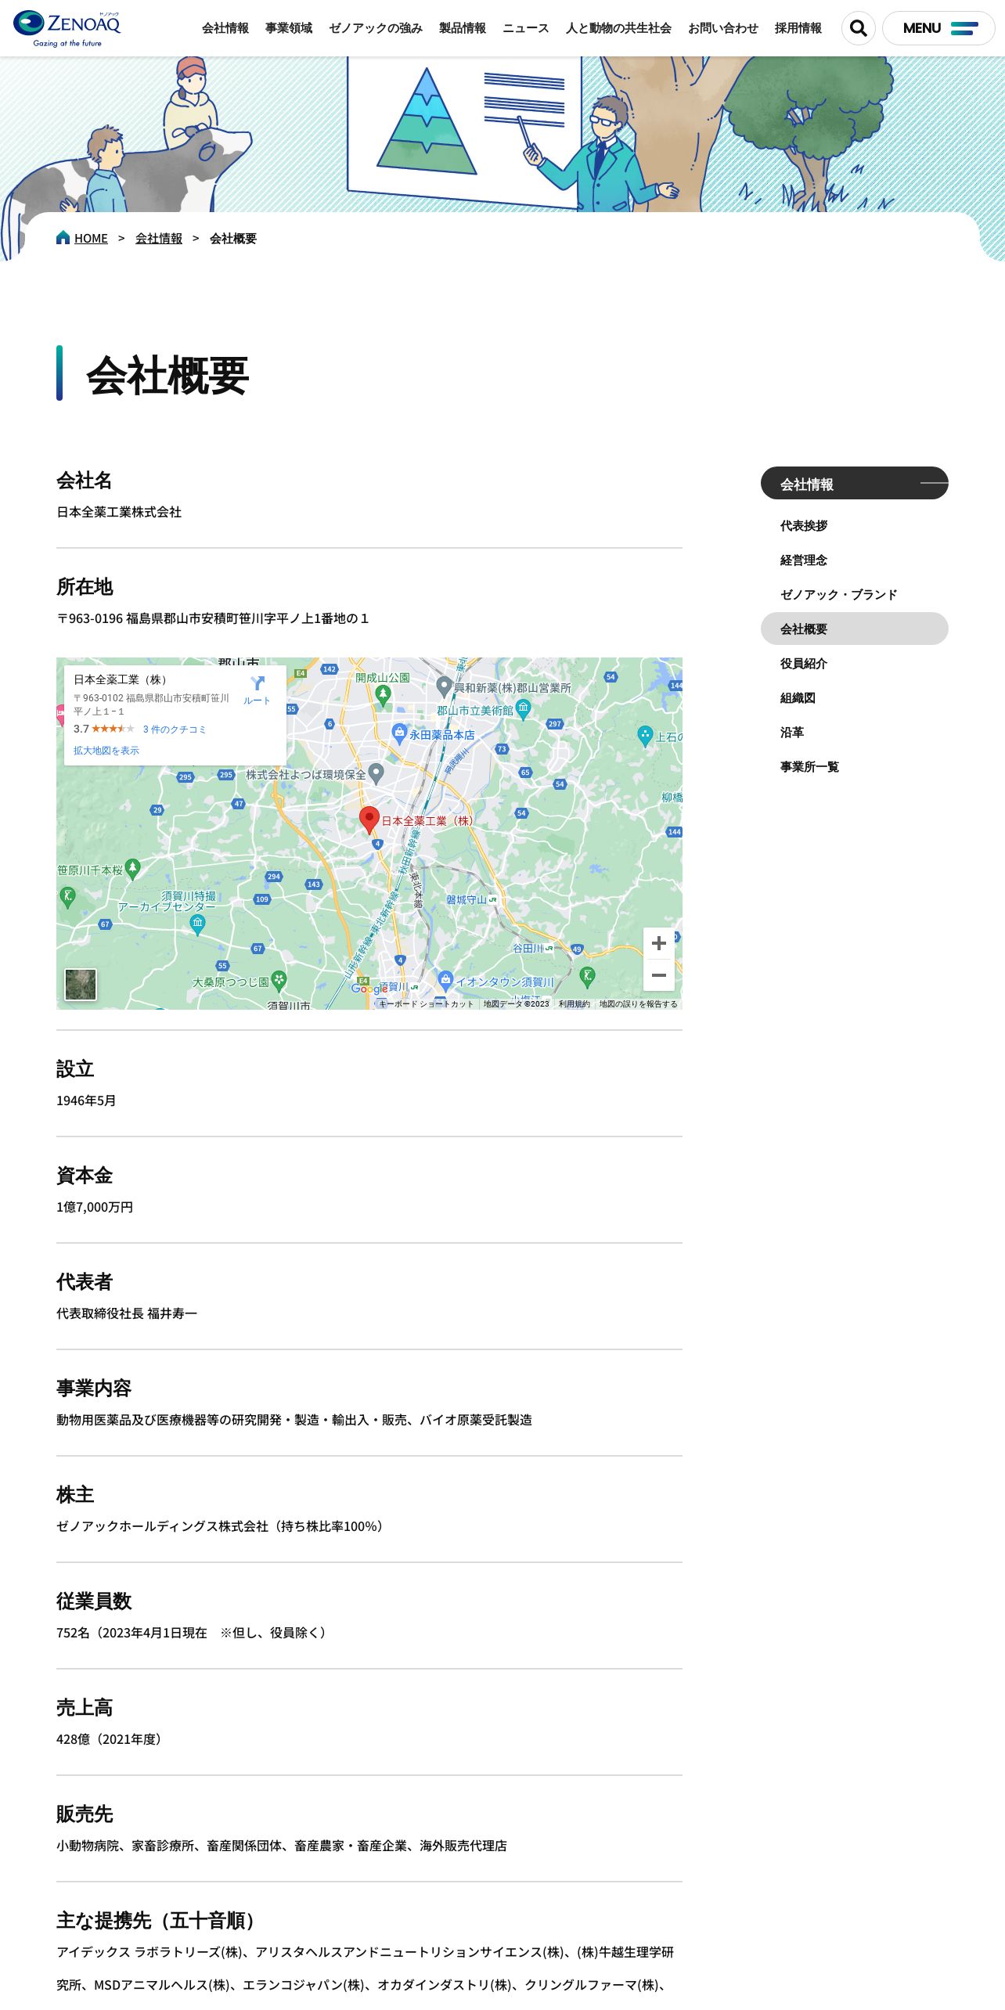Click 笹原川千本桜 map marker

click(132, 868)
